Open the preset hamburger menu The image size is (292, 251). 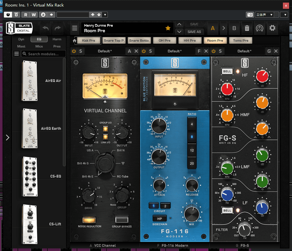75,28
